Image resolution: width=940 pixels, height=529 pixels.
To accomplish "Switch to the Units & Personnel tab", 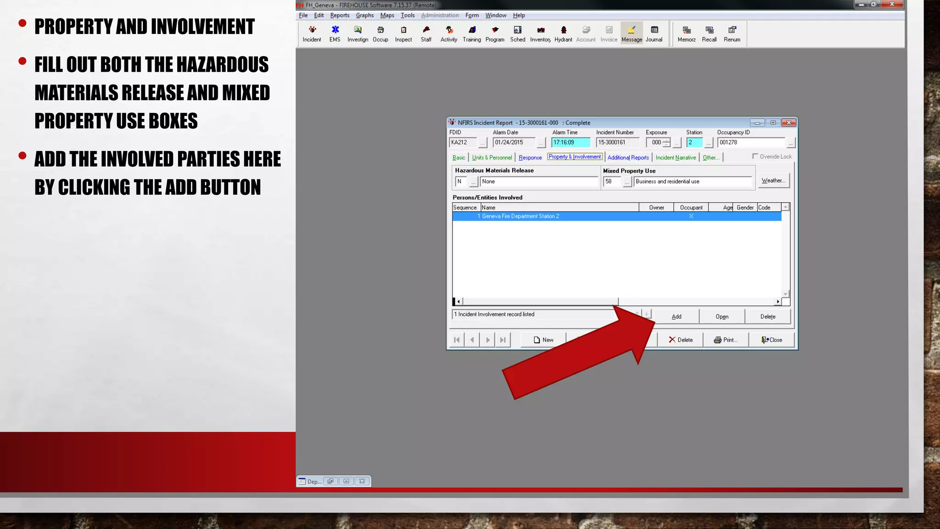I will (x=492, y=158).
